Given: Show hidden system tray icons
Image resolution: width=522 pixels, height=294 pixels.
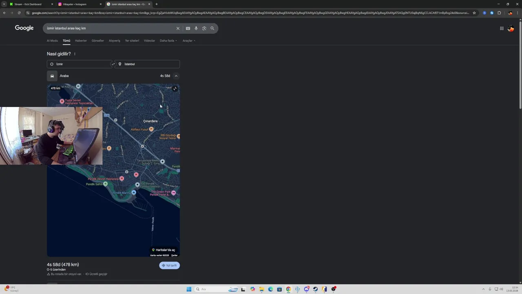Looking at the screenshot, I should [483, 289].
